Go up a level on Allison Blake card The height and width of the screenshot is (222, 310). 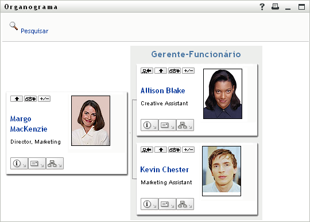click(161, 71)
